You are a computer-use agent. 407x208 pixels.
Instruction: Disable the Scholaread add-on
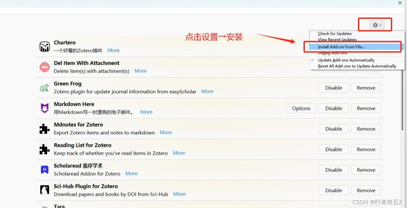pyautogui.click(x=334, y=170)
